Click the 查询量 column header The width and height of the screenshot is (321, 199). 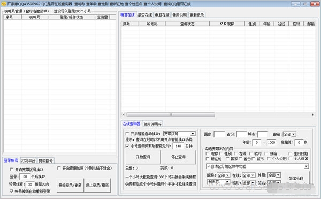(102, 17)
